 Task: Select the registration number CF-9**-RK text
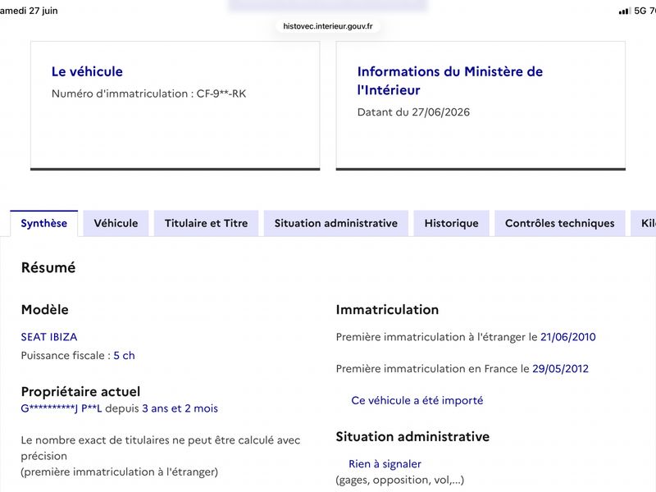click(221, 93)
